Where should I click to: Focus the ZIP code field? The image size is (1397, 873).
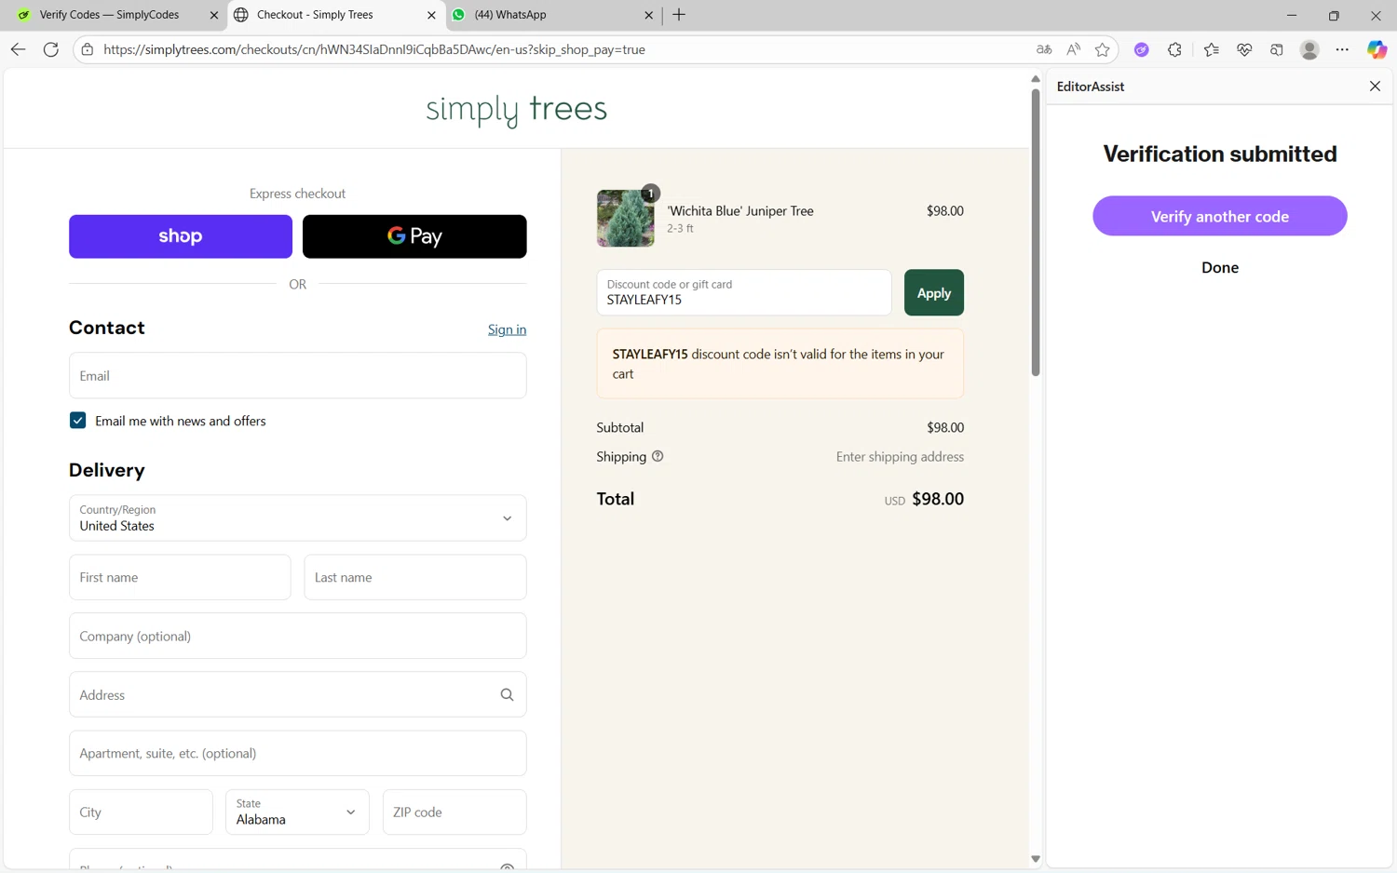(454, 812)
